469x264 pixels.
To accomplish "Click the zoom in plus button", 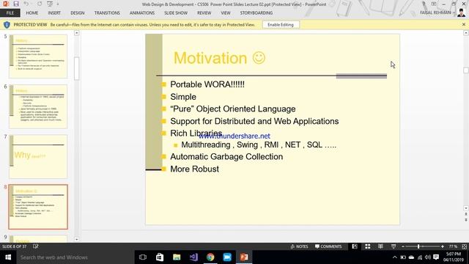I will pyautogui.click(x=443, y=246).
